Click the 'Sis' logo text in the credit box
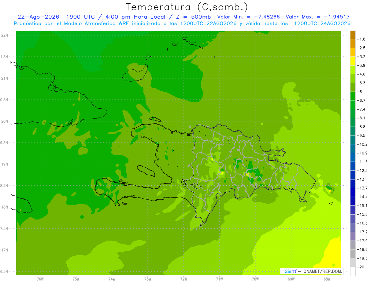 pyautogui.click(x=288, y=271)
